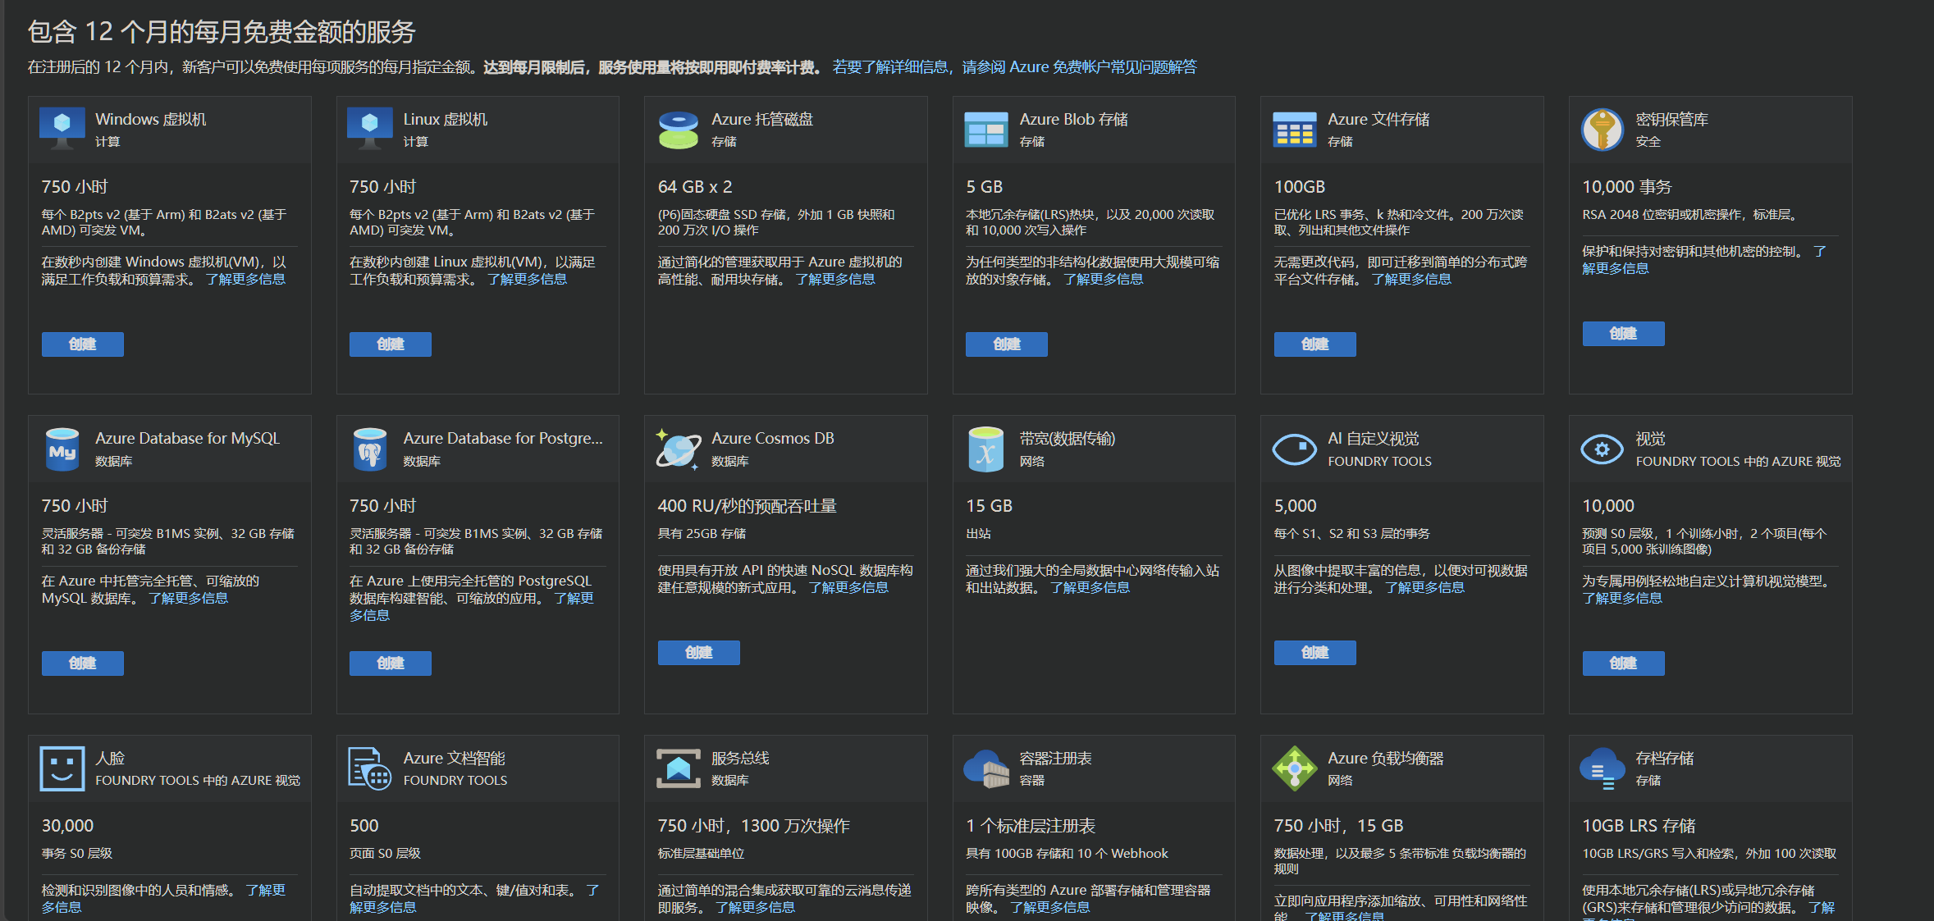Click "15 GB" on the 带宽(数据传输) card
1934x921 pixels.
tap(990, 506)
